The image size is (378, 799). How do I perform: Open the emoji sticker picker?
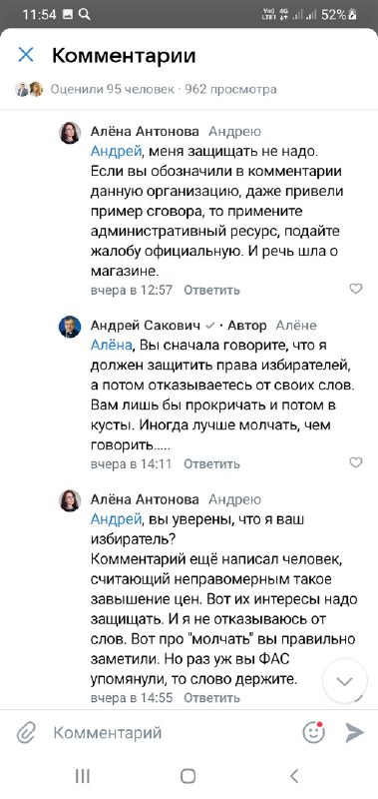(313, 733)
